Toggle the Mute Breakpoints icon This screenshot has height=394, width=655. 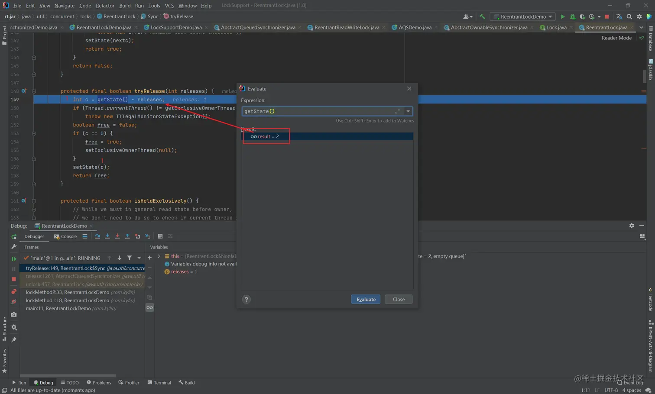click(x=14, y=302)
